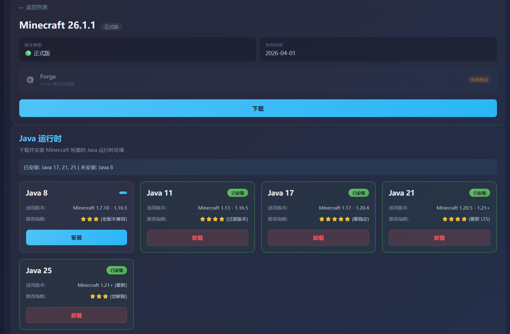Click the Minecraft 26.1.1 title

point(57,25)
